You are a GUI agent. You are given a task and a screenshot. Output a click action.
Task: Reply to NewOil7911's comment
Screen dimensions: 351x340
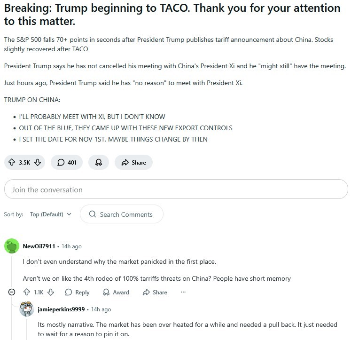point(77,292)
